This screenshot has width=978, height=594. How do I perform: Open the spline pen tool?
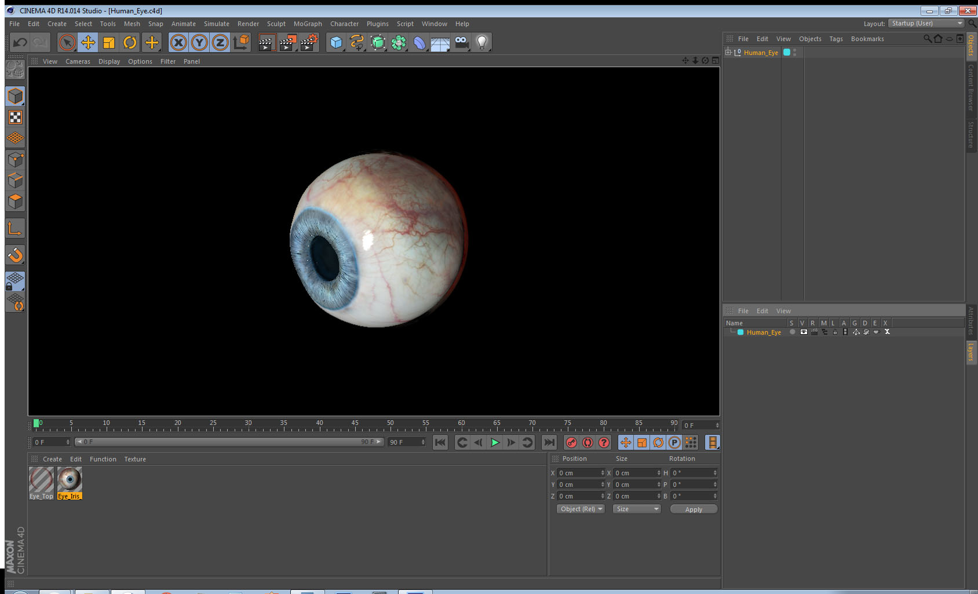point(357,42)
